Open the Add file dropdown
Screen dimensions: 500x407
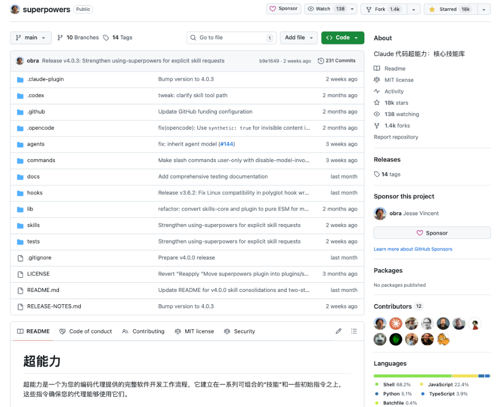tap(299, 37)
